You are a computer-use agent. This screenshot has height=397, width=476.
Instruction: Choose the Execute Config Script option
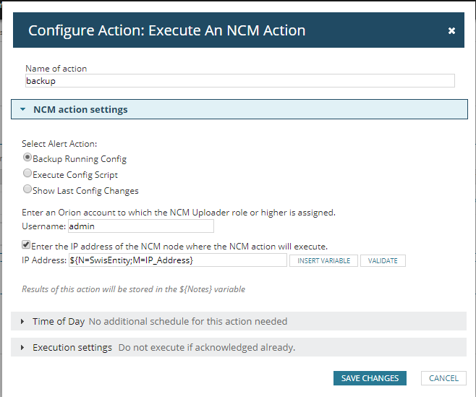[27, 174]
